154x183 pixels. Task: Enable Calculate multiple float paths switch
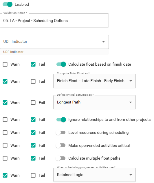tap(60, 158)
